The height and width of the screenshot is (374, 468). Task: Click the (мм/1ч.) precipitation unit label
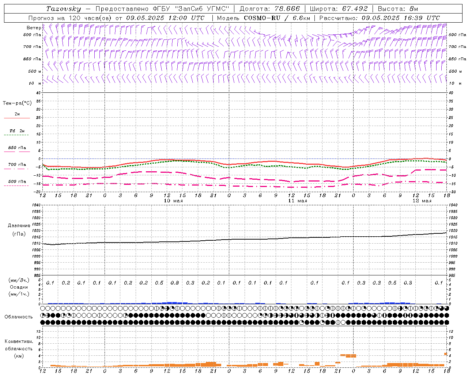[19, 294]
